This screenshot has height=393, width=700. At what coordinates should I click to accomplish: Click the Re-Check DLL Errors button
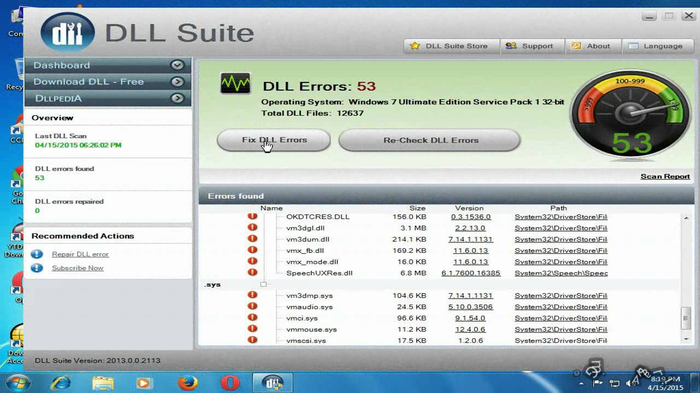pos(429,140)
